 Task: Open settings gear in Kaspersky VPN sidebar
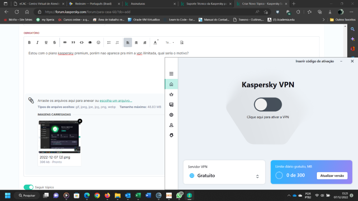pyautogui.click(x=171, y=115)
